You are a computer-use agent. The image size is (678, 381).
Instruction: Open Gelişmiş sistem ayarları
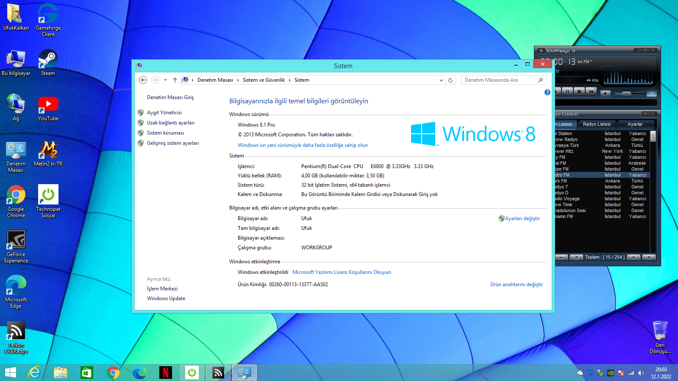click(x=173, y=143)
